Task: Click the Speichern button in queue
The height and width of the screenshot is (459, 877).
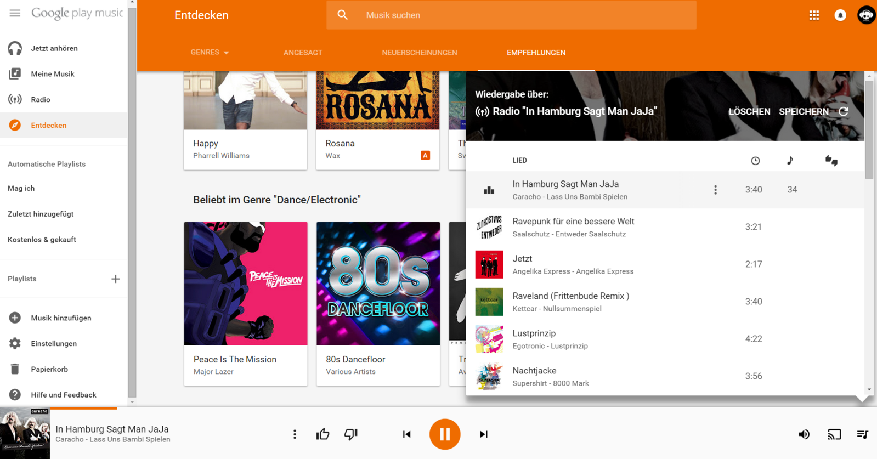Action: coord(804,112)
